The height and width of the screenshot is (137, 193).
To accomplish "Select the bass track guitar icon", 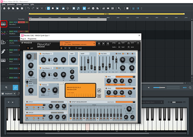I will (3, 51).
